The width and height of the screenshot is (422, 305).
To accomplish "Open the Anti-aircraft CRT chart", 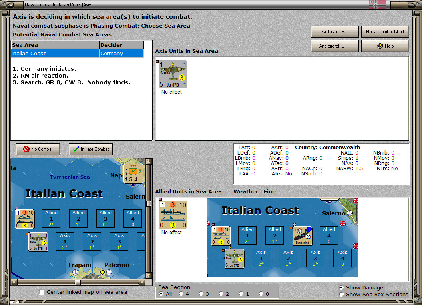I will pos(334,46).
